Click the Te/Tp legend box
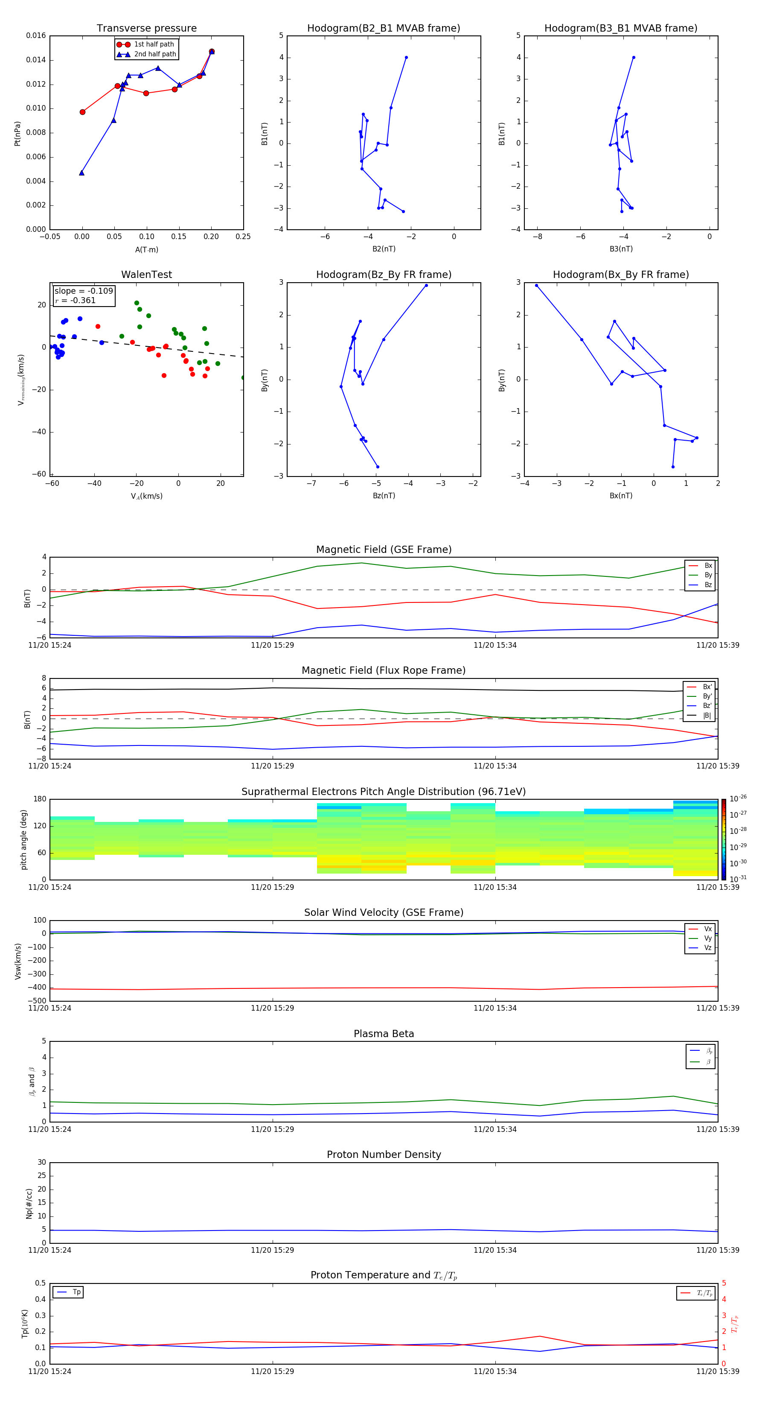 coord(696,1294)
